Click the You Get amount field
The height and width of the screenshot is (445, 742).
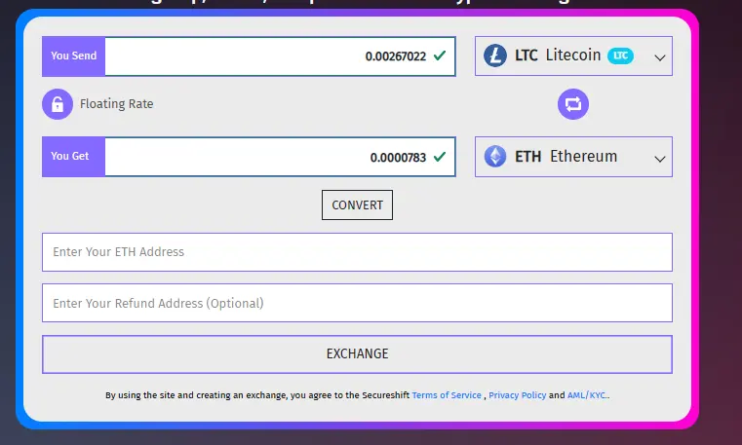pos(280,157)
